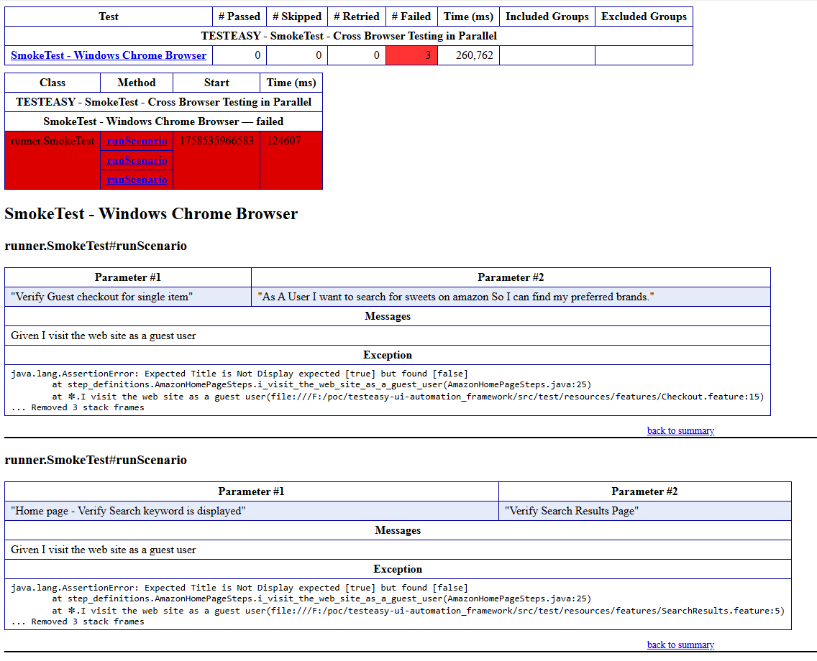Click the Included Groups column header

point(547,17)
